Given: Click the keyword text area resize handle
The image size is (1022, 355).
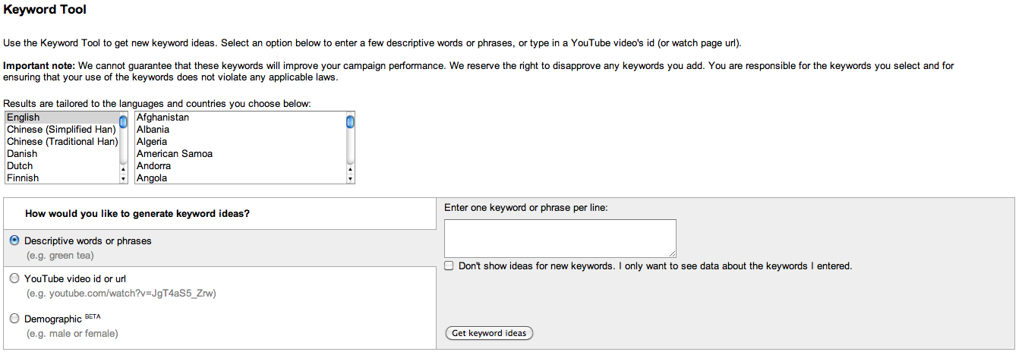Looking at the screenshot, I should 672,253.
